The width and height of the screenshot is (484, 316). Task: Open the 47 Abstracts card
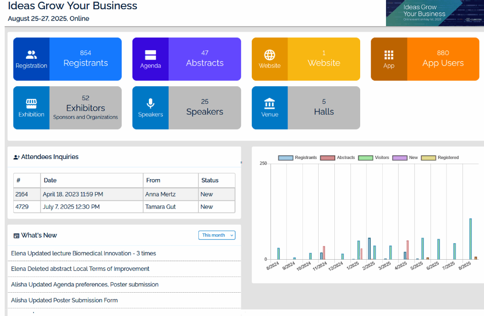(204, 59)
